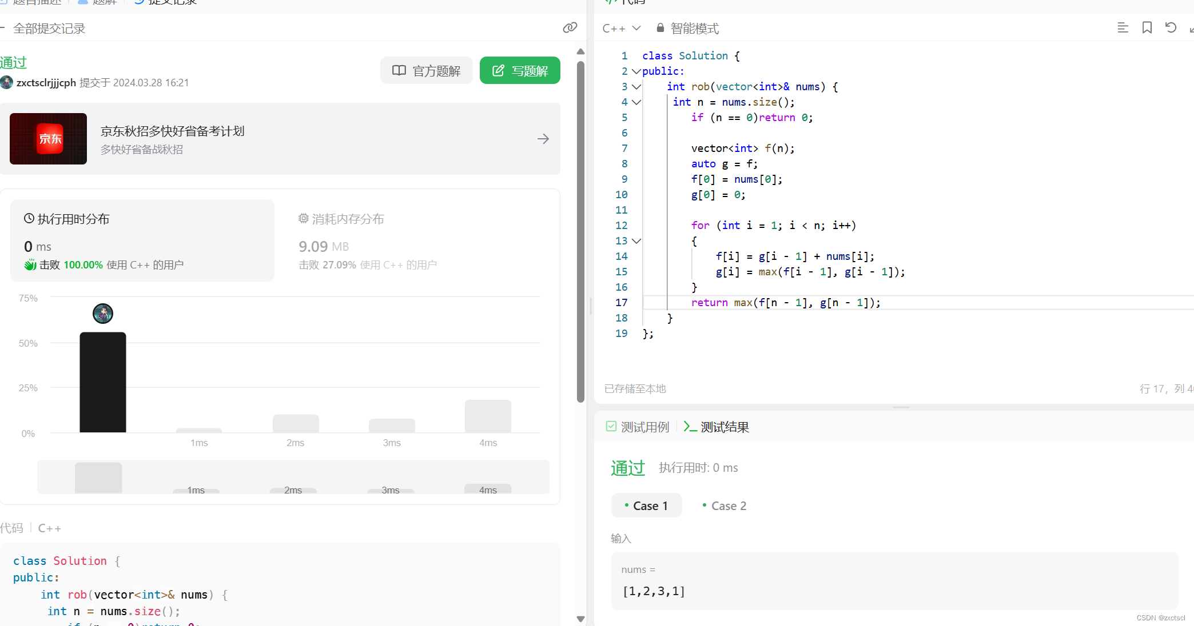Viewport: 1194px width, 626px height.
Task: Open 官方题解 button
Action: 427,70
